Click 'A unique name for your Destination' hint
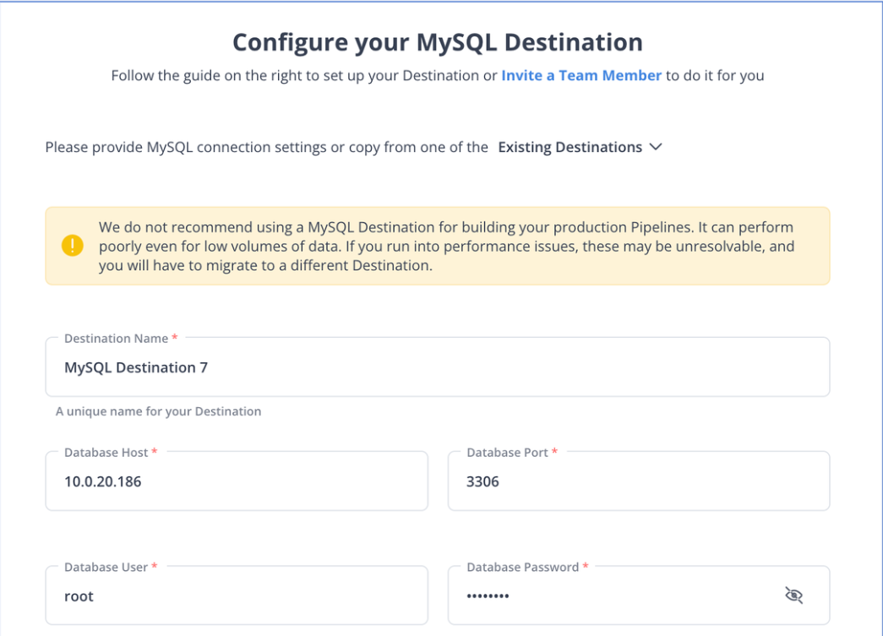 tap(158, 411)
